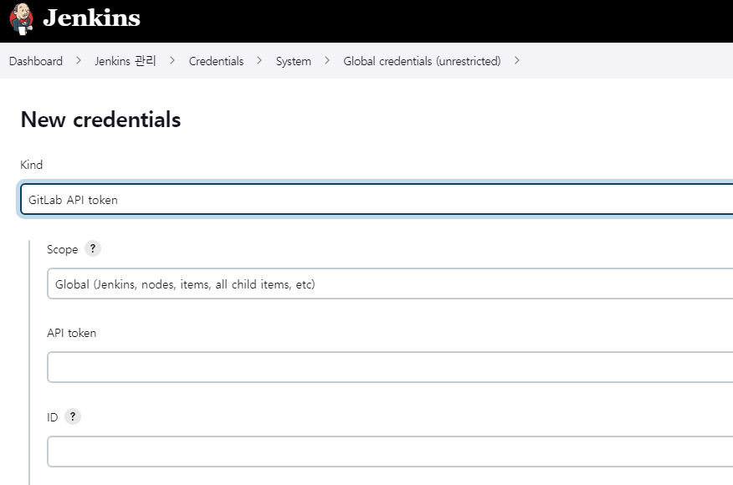Screen dimensions: 733x485
Task: Focus the ID input field
Action: click(390, 452)
